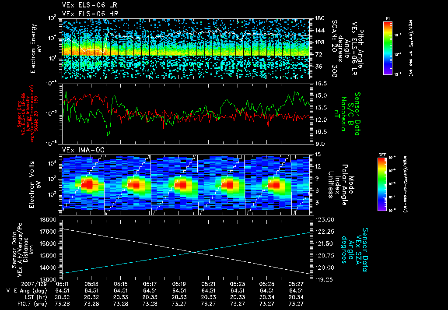The height and width of the screenshot is (310, 448).
Task: Click the 18000 km distance tick label
Action: pos(47,220)
